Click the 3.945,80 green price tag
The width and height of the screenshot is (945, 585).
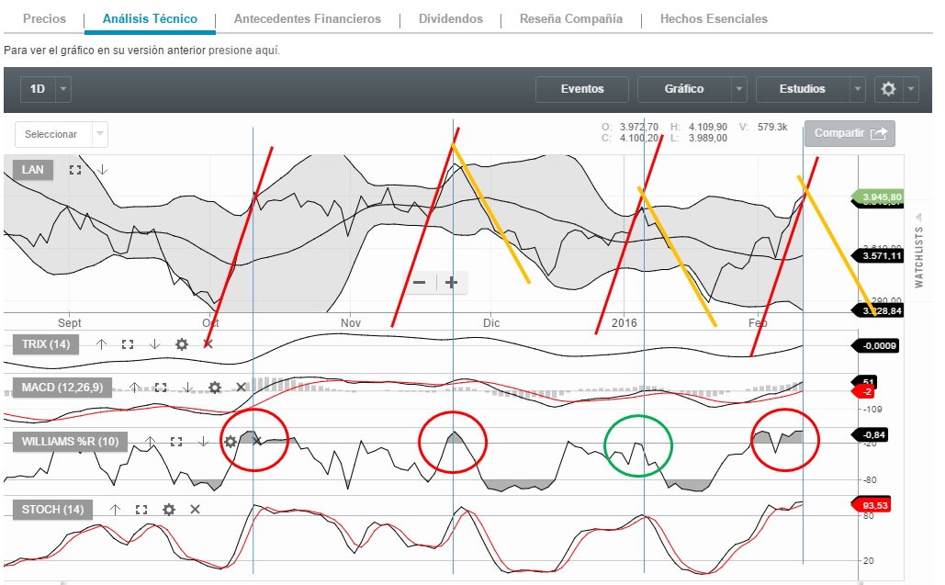point(878,197)
